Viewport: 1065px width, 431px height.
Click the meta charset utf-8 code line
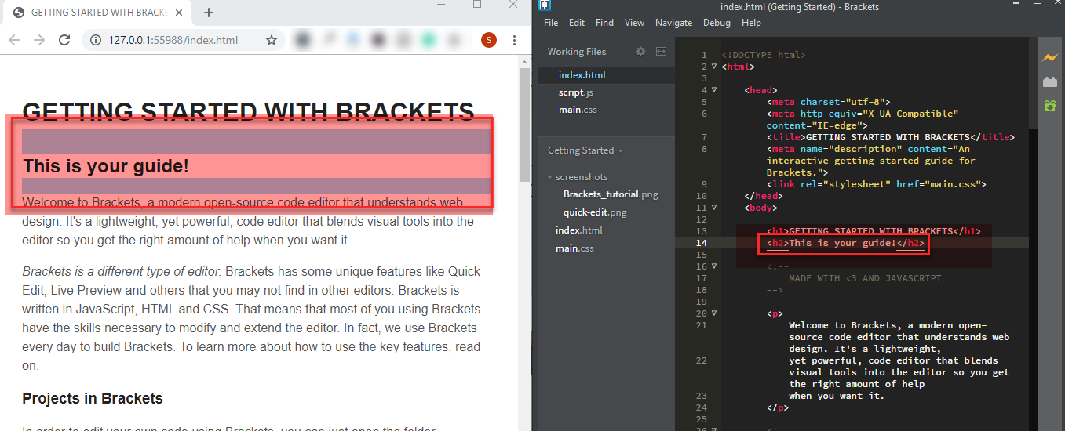click(x=830, y=102)
